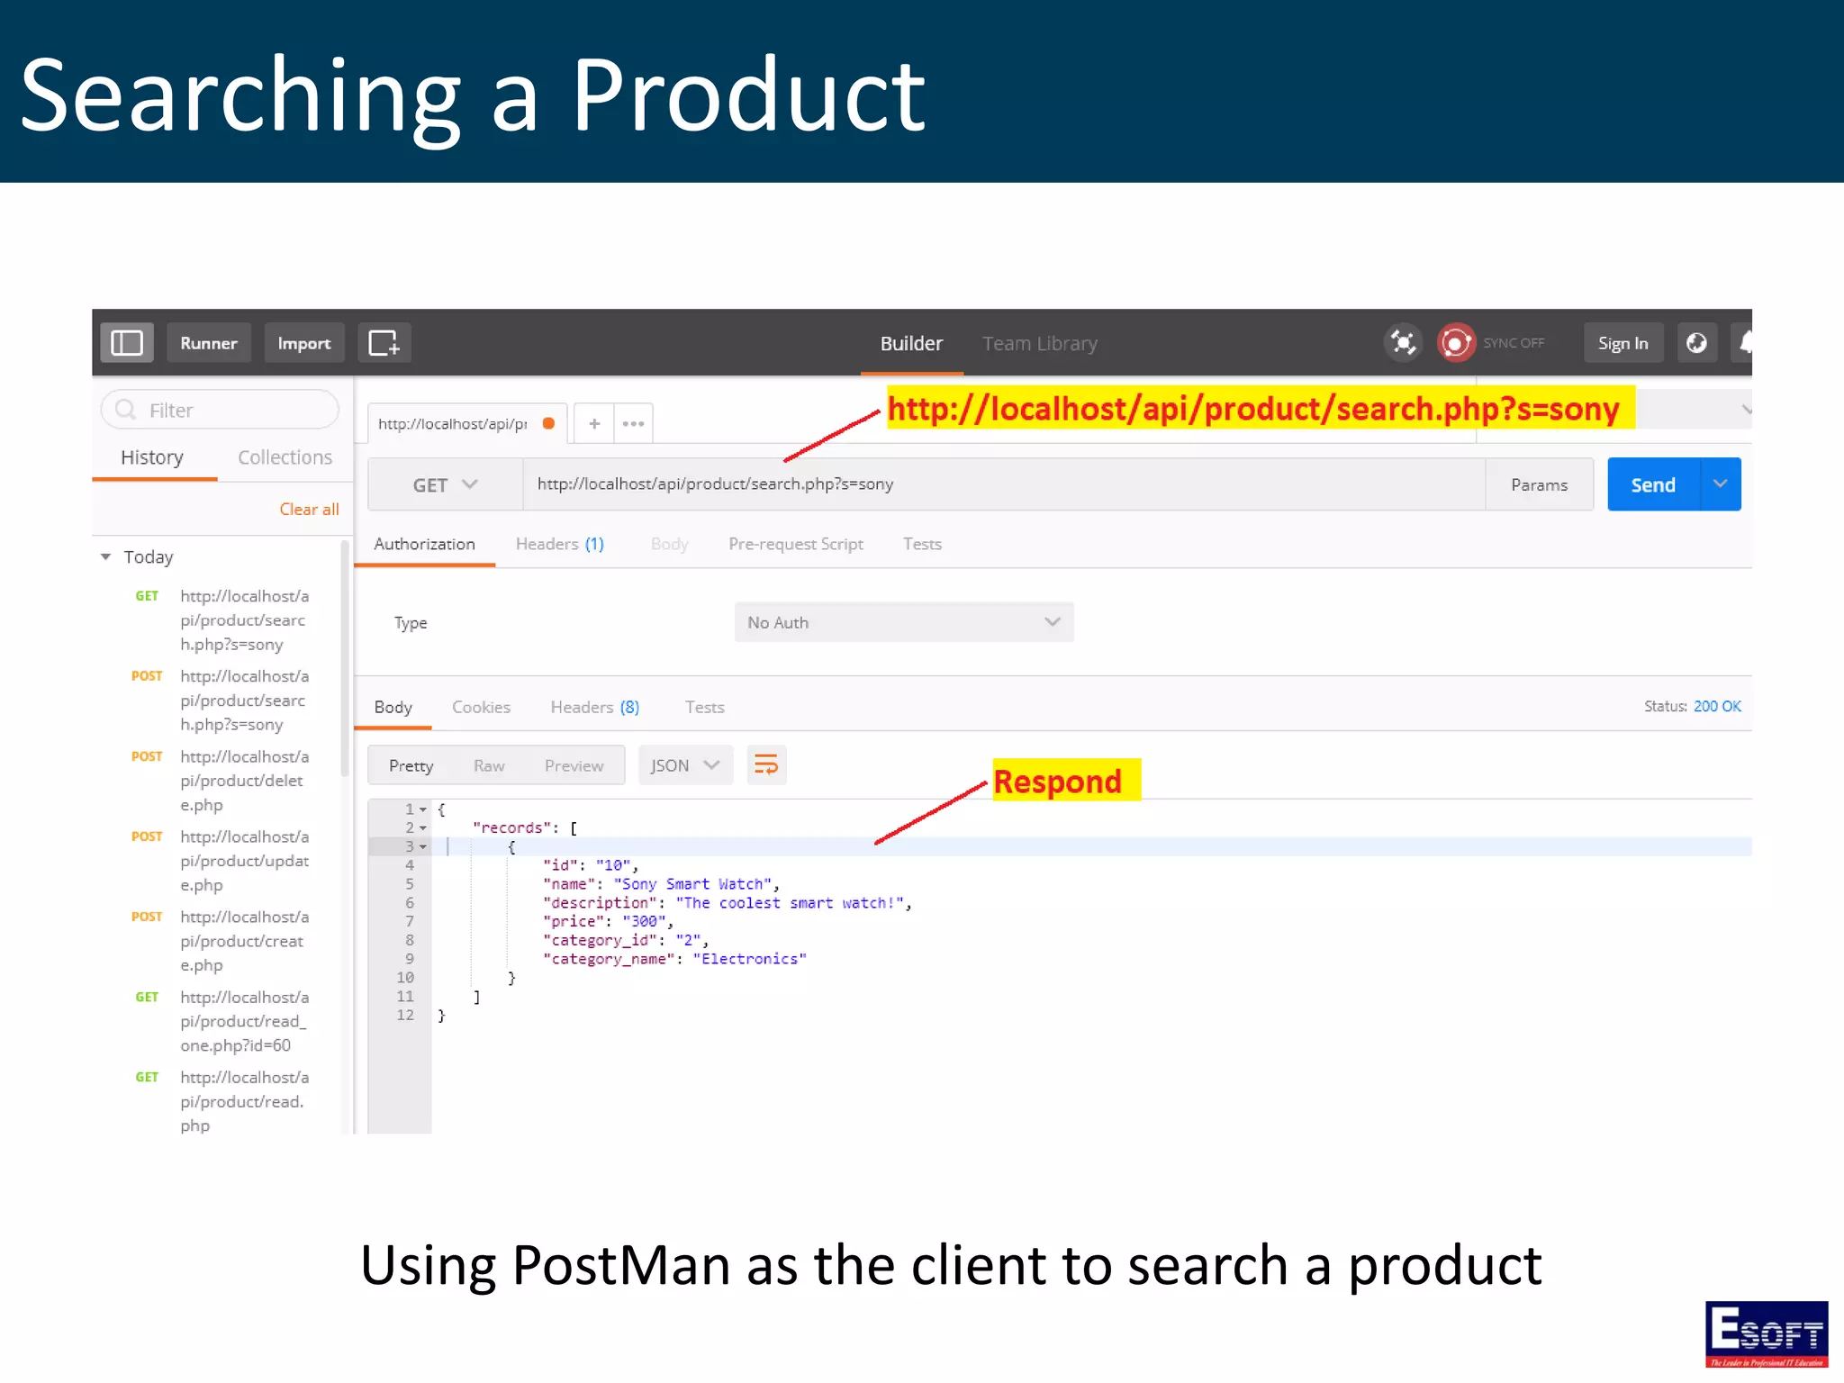This screenshot has width=1844, height=1383.
Task: Select the Preview response view
Action: [574, 765]
